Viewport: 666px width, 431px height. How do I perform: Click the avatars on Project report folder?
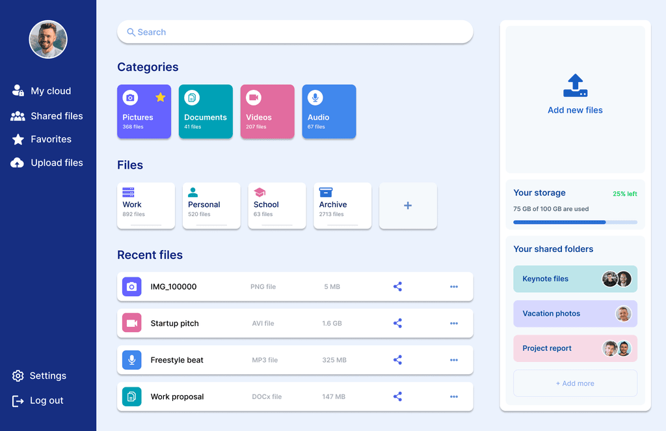[x=617, y=348]
